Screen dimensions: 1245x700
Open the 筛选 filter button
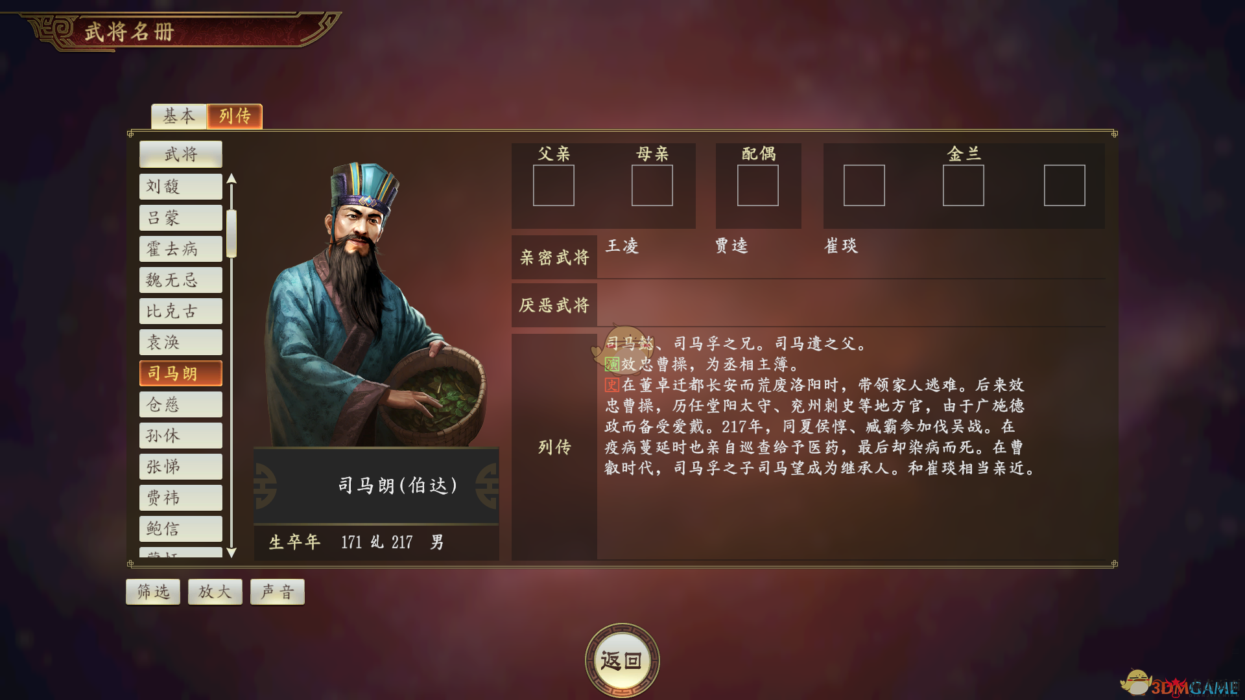(x=153, y=591)
